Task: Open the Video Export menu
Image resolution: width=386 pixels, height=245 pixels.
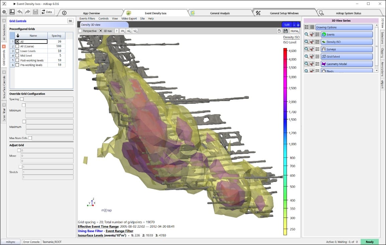Action: point(129,18)
